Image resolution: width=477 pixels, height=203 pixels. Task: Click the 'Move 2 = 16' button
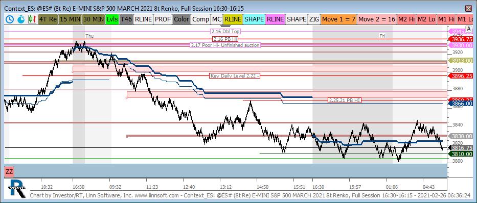point(377,19)
